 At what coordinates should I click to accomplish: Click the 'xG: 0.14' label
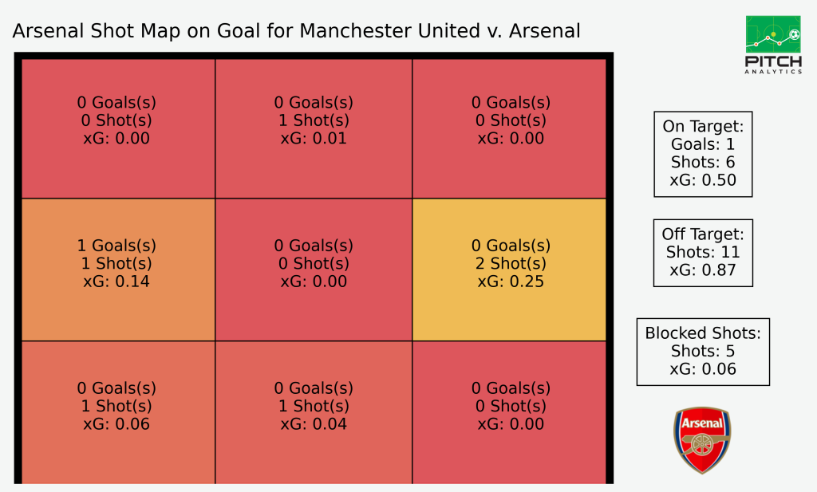tap(116, 281)
